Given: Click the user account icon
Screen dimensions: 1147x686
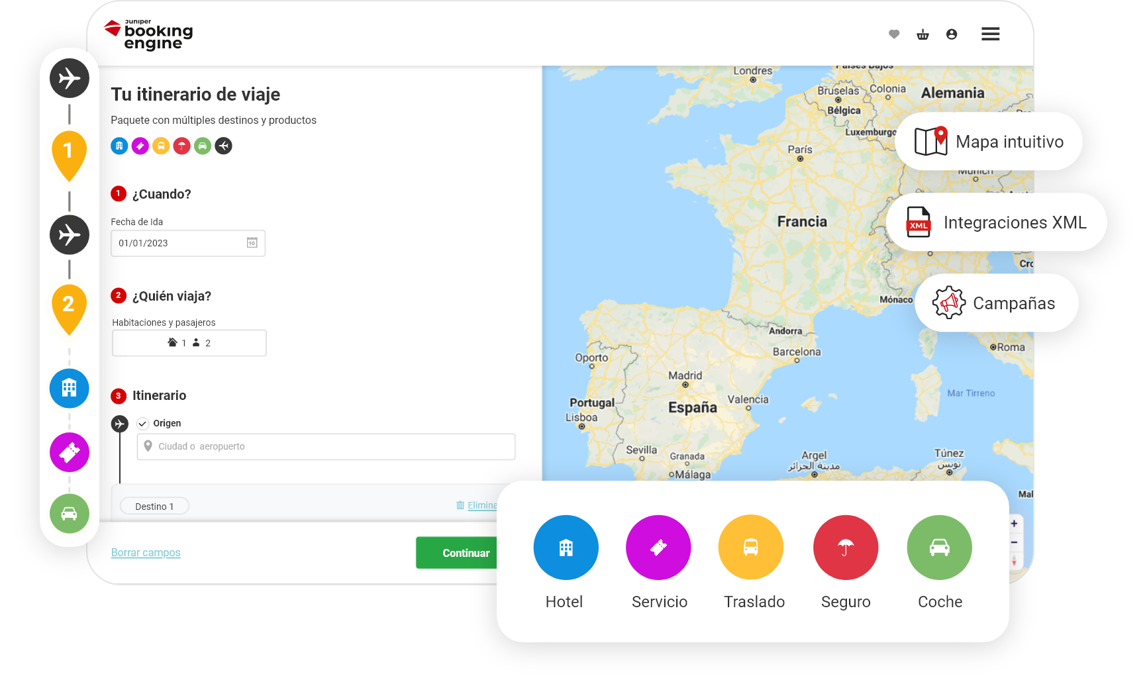Looking at the screenshot, I should (x=952, y=34).
